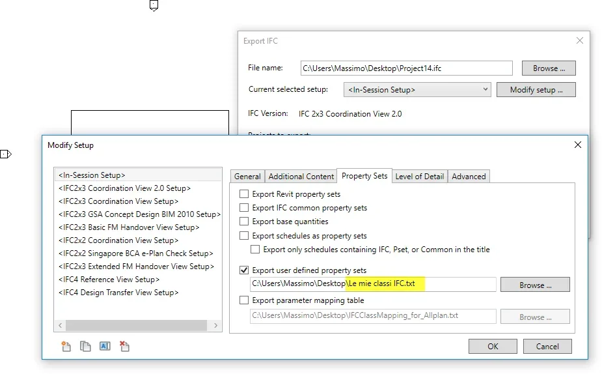The image size is (602, 374).
Task: Tick Export only schedules containing IFC, Pset
Action: 255,250
